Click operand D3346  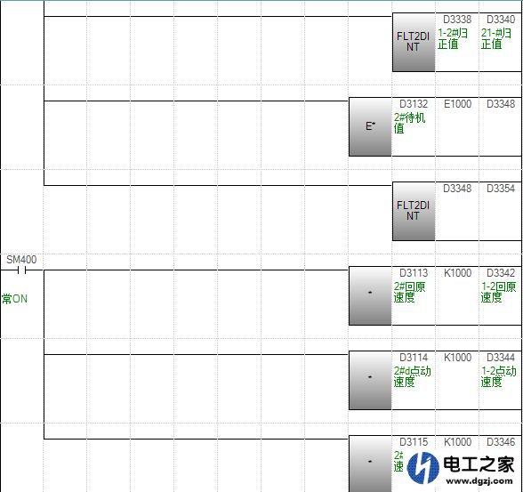(501, 441)
